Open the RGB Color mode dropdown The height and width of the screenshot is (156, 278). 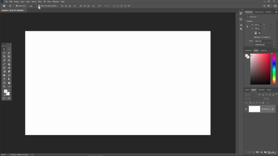264,41
